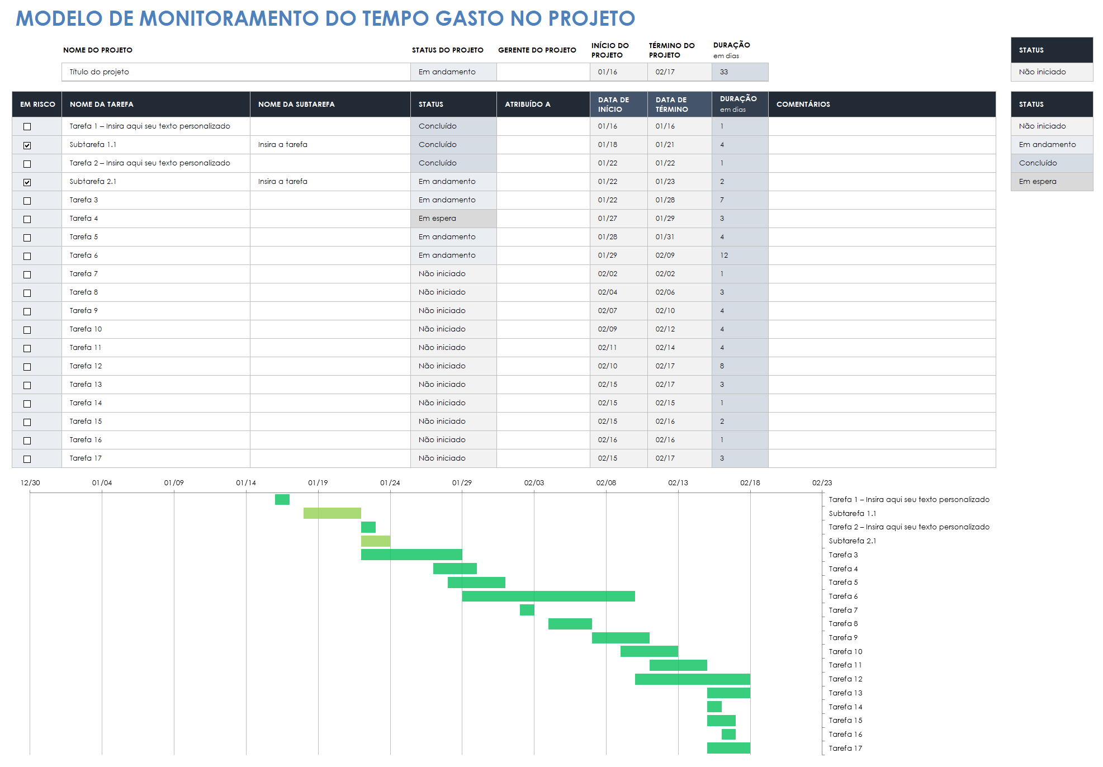Viewport: 1103px width, 767px height.
Task: Click the Data de Término column header
Action: tap(679, 104)
